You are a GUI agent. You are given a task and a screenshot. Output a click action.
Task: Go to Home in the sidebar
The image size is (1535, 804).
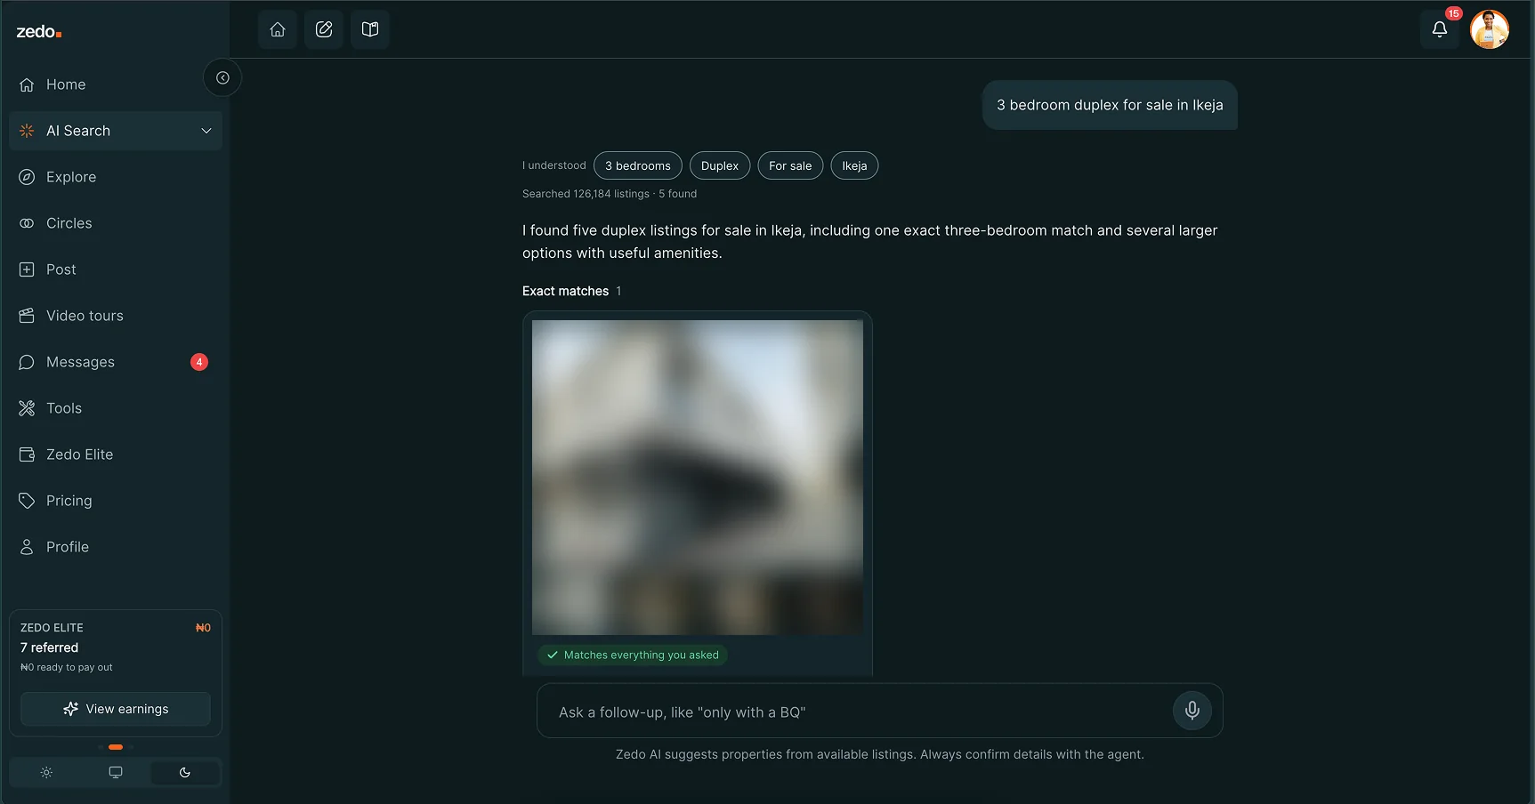click(x=116, y=84)
